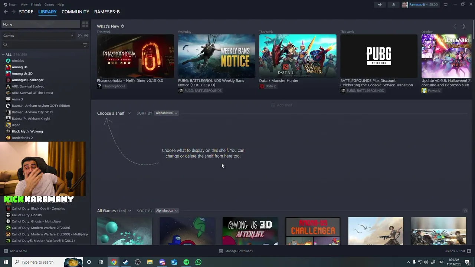This screenshot has width=475, height=267.
Task: Show only ready-to-play games icon
Action: tap(86, 36)
